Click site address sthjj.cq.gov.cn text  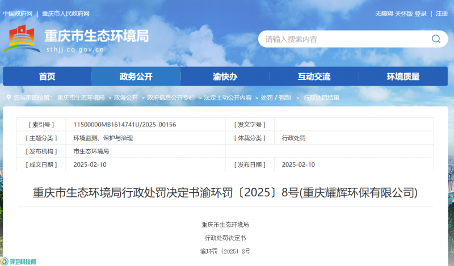(75, 49)
